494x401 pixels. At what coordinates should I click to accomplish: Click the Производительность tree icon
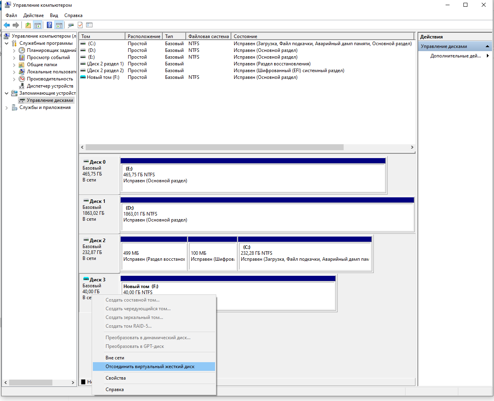click(22, 79)
